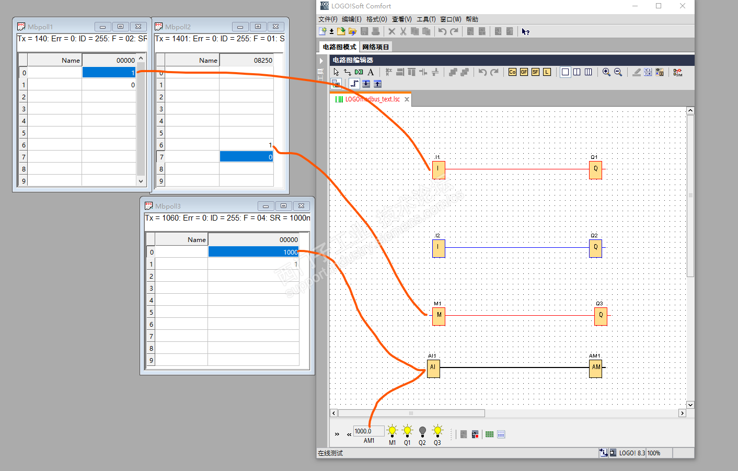Click canvas horizontal scrollbar right arrow
738x471 pixels.
[682, 413]
